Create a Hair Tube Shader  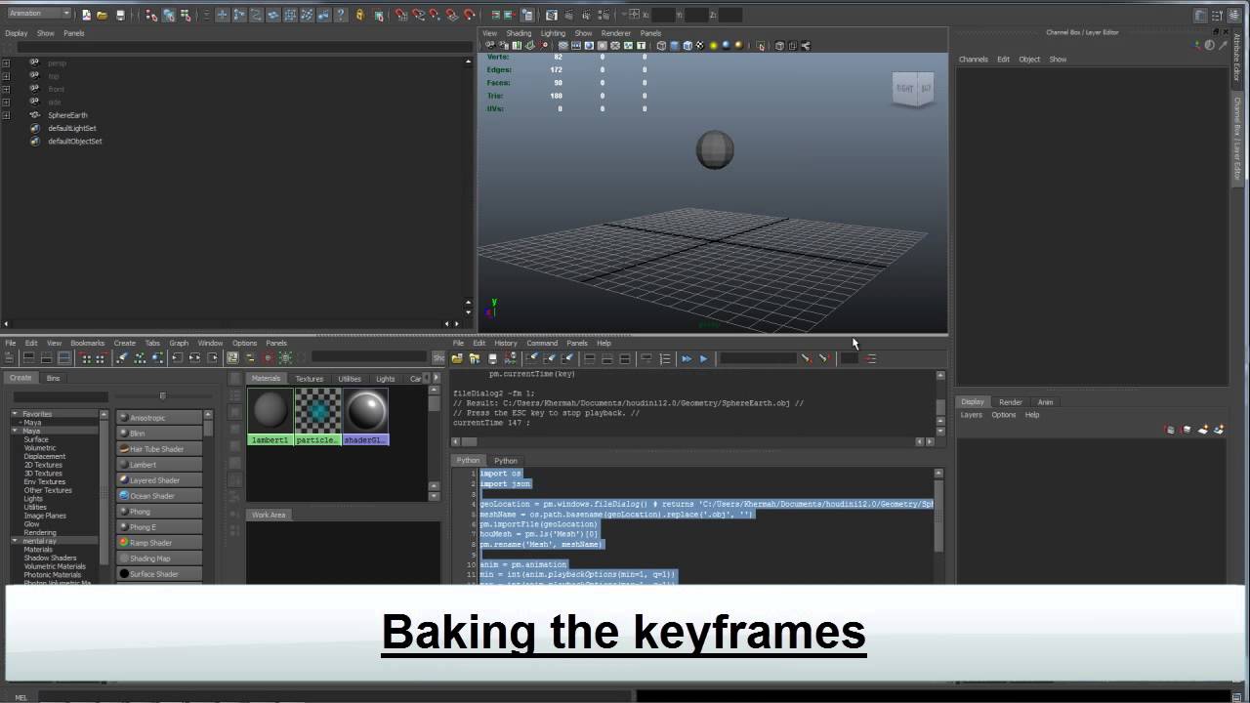click(x=159, y=449)
